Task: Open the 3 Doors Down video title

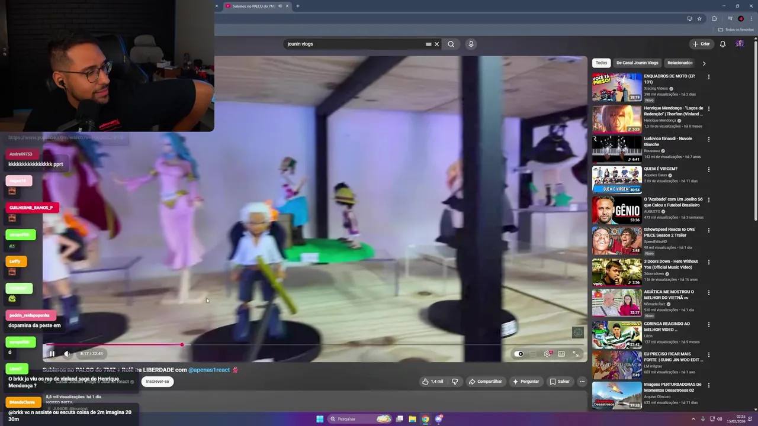Action: point(671,264)
